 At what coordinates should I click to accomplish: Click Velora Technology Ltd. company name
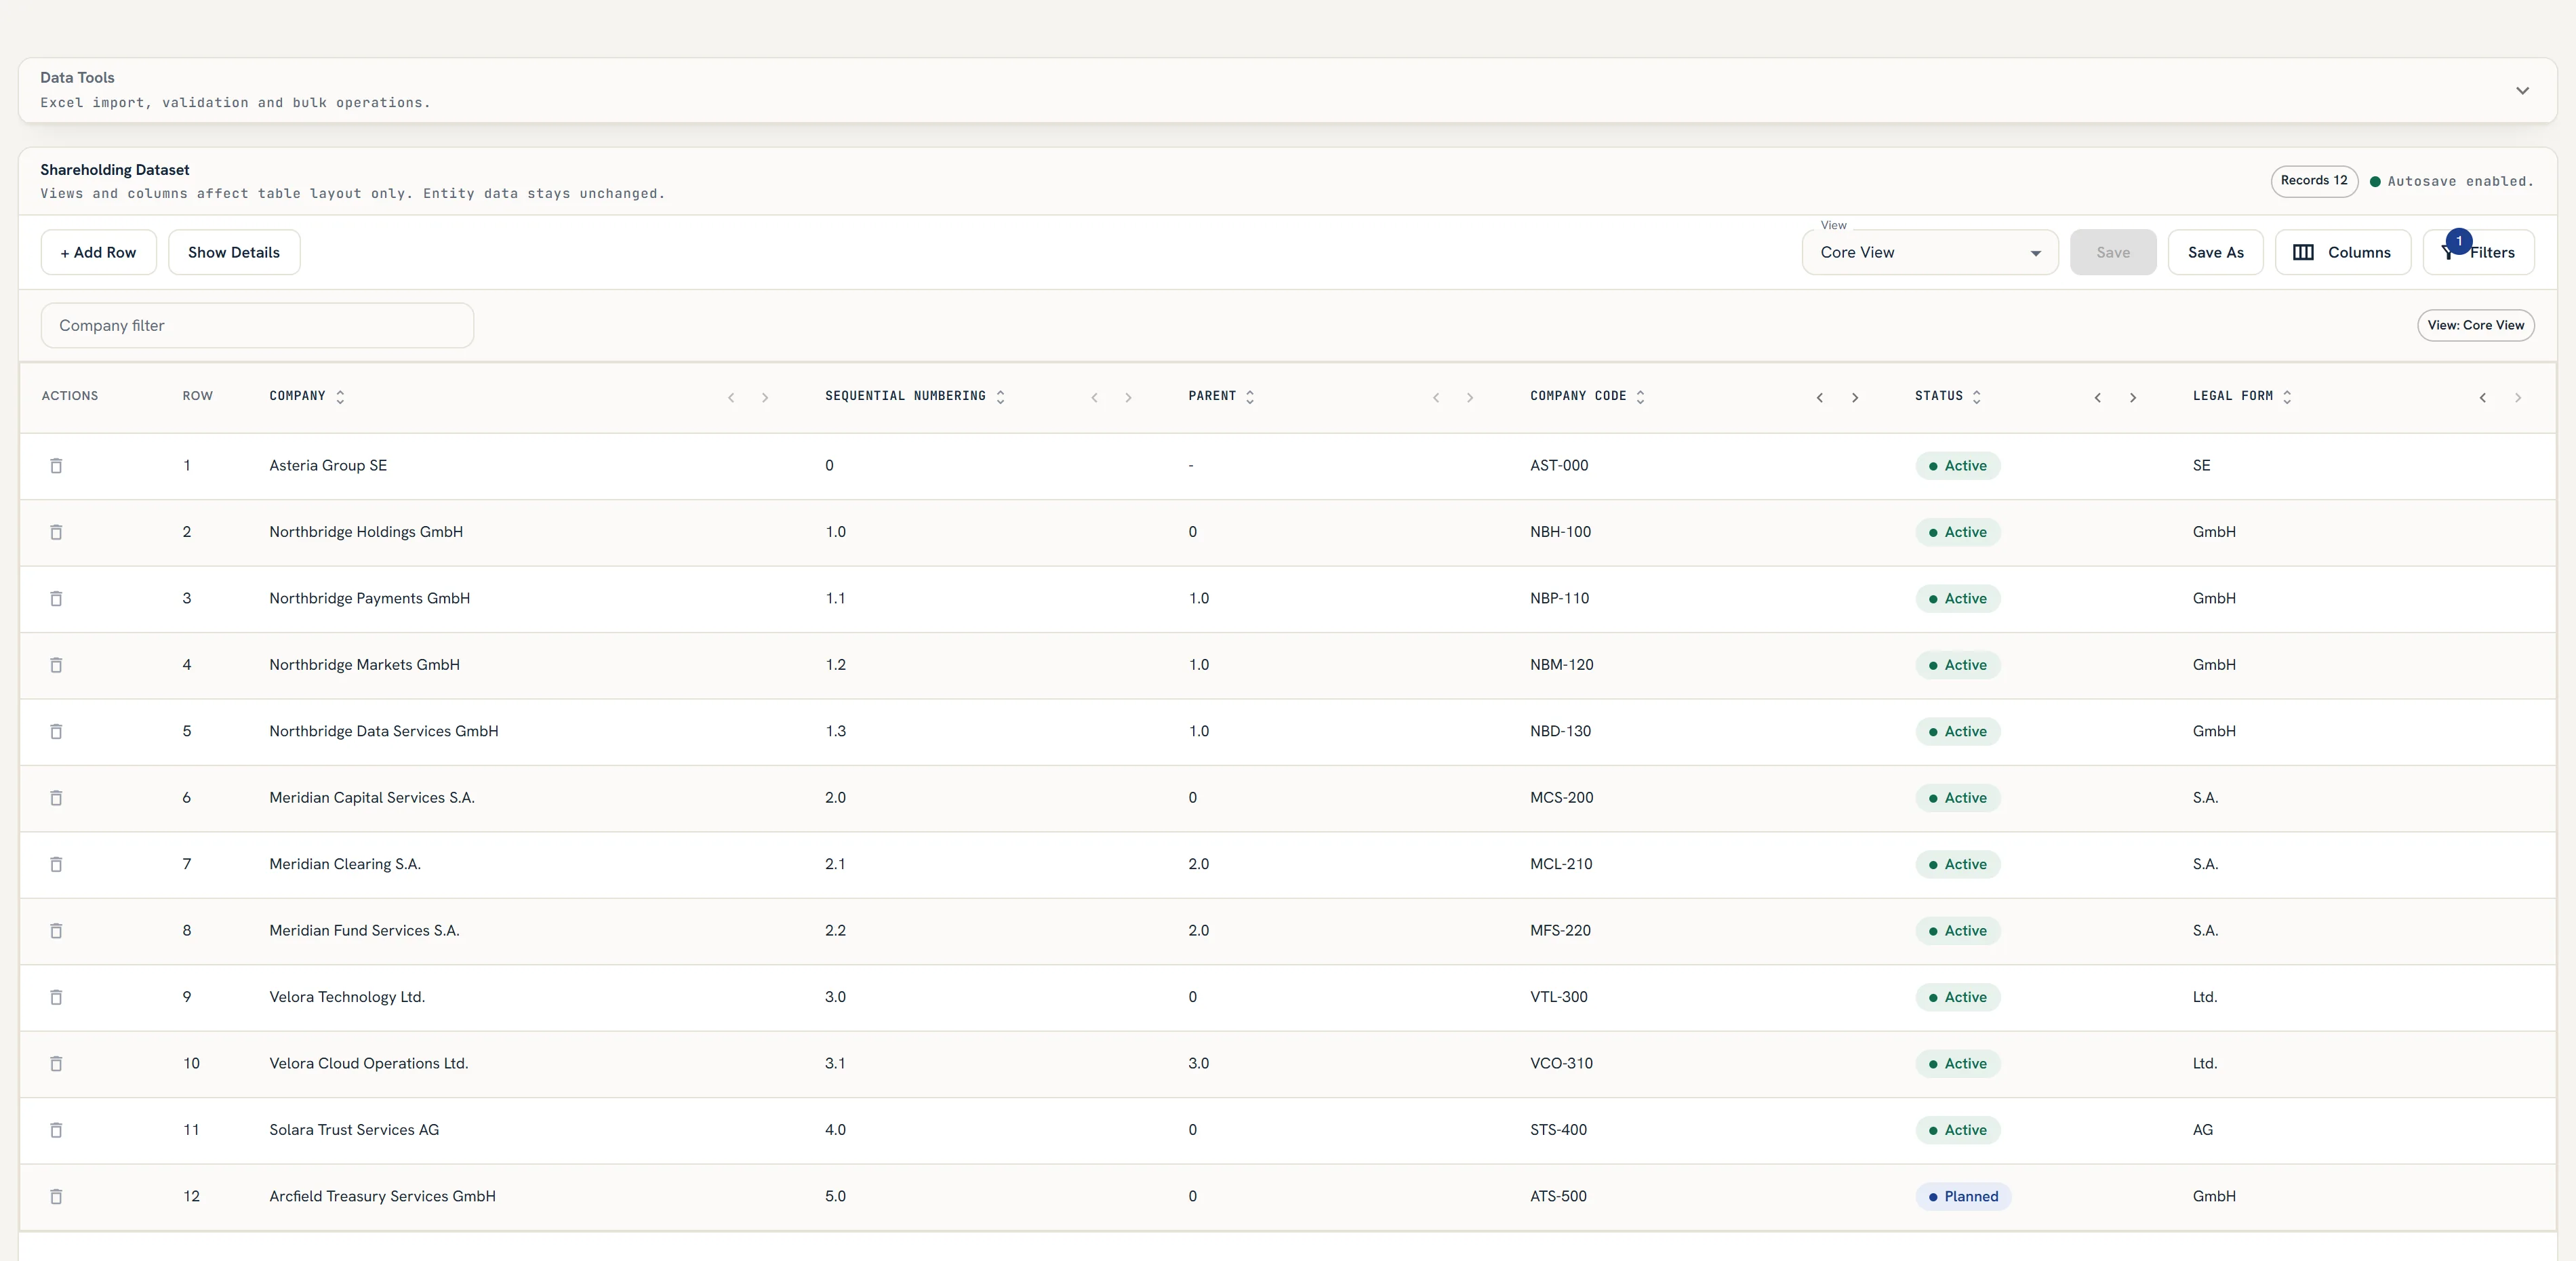[347, 997]
